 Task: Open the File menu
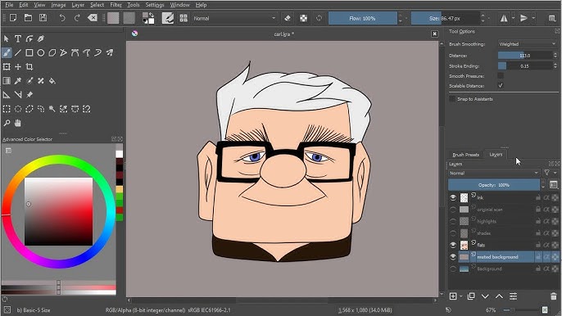(9, 5)
